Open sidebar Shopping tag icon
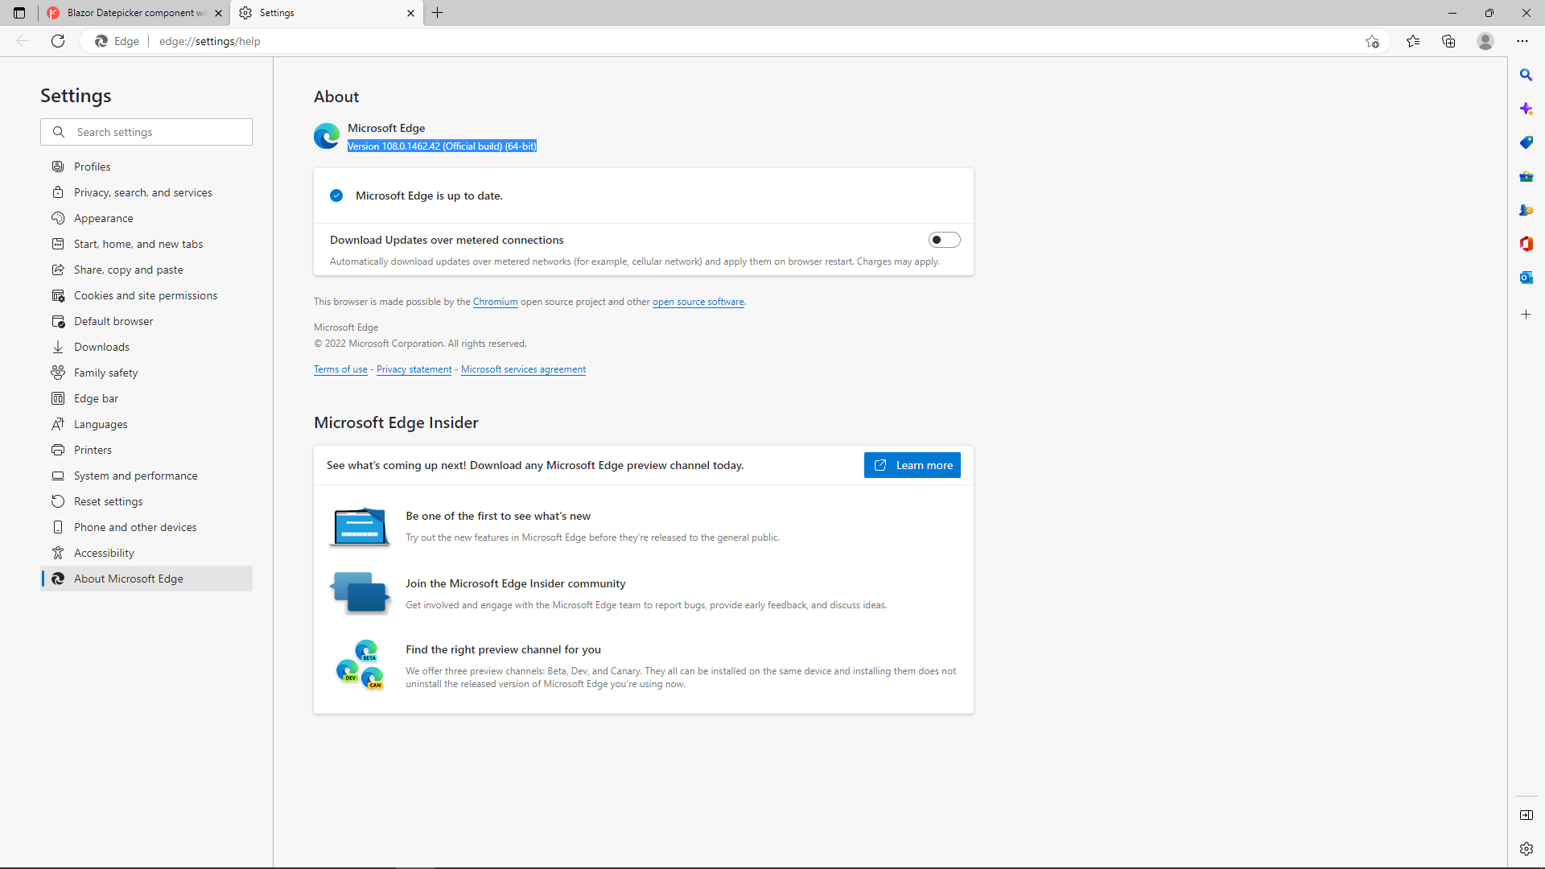Screen dimensions: 1545x869 click(x=1526, y=142)
